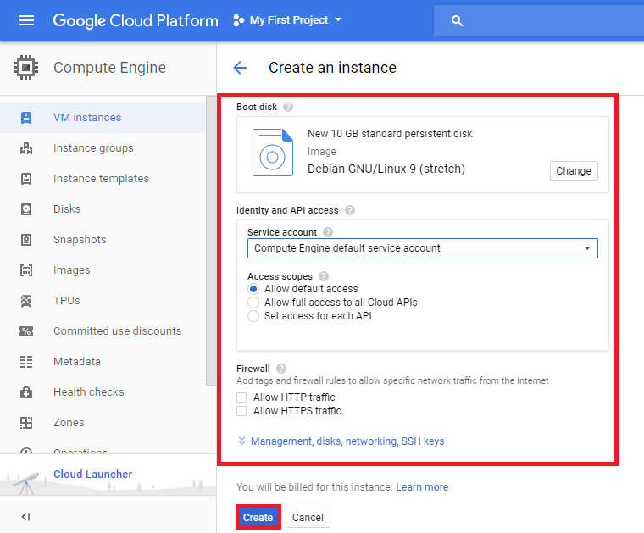Click the New 10 GB standard persistent disk text
This screenshot has width=644, height=533.
tap(390, 133)
